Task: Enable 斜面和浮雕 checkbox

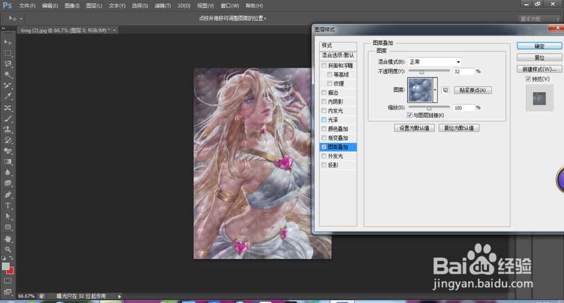Action: click(324, 65)
